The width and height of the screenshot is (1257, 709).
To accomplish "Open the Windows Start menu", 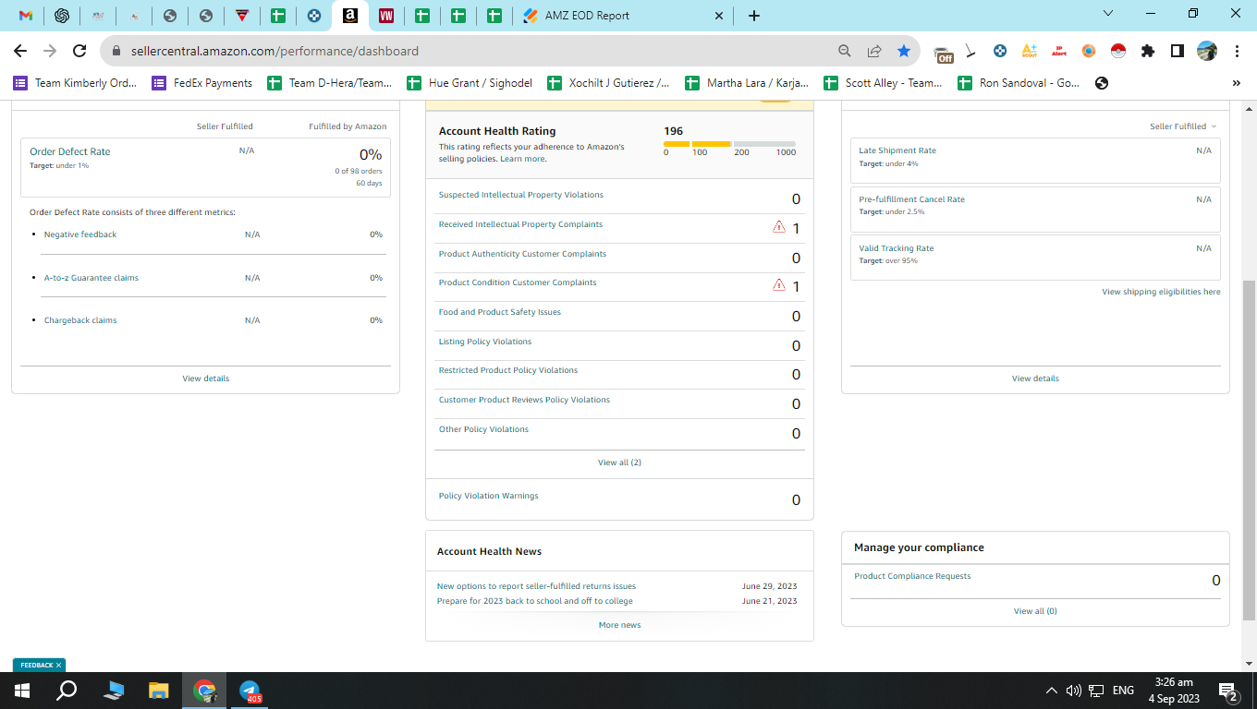I will (x=22, y=691).
